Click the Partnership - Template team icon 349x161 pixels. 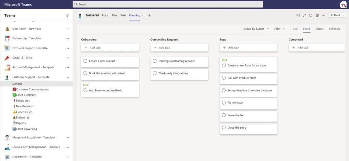click(7, 38)
